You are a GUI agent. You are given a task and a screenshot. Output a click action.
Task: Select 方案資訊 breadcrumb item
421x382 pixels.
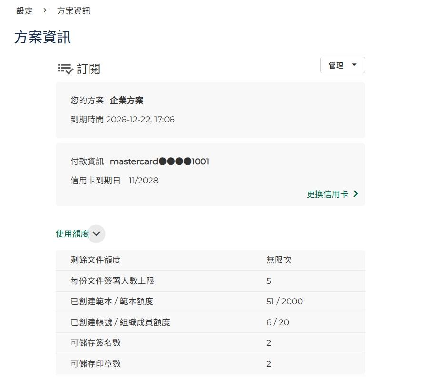click(x=73, y=10)
